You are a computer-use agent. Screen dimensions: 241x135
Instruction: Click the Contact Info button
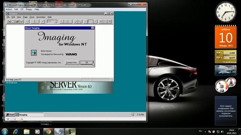click(x=72, y=63)
